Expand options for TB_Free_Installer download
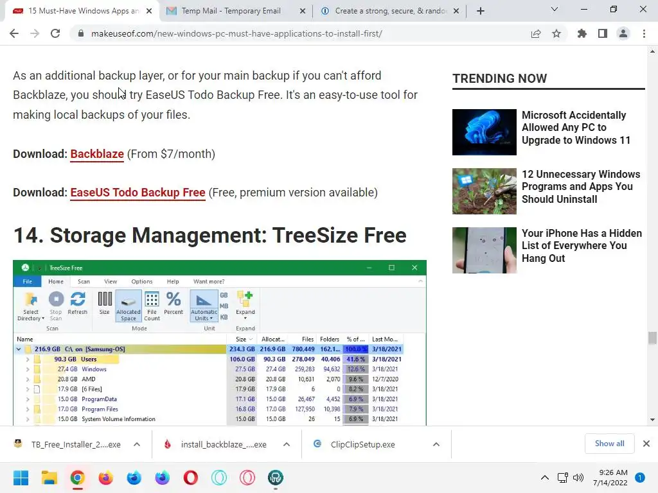The image size is (658, 493). coord(137,444)
